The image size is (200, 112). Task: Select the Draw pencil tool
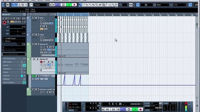pos(107,5)
